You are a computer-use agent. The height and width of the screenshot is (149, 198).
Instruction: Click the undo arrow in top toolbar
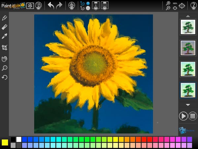[51, 5]
